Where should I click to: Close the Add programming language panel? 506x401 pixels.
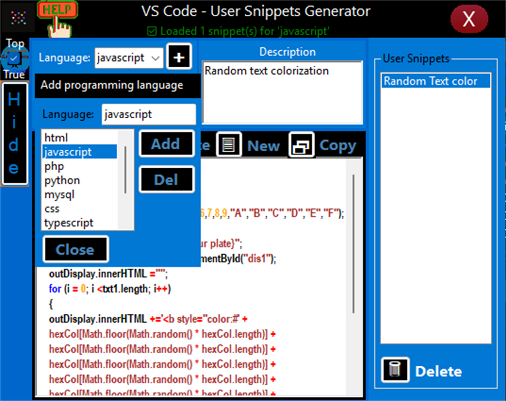pyautogui.click(x=75, y=249)
